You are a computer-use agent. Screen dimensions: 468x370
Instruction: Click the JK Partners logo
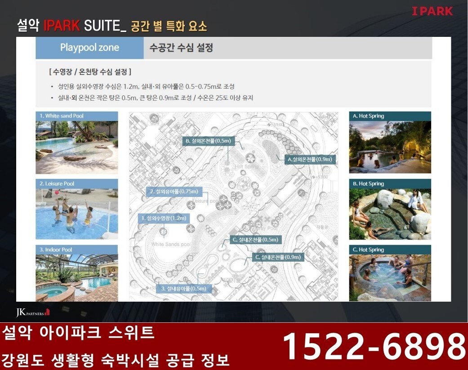[x=33, y=312]
